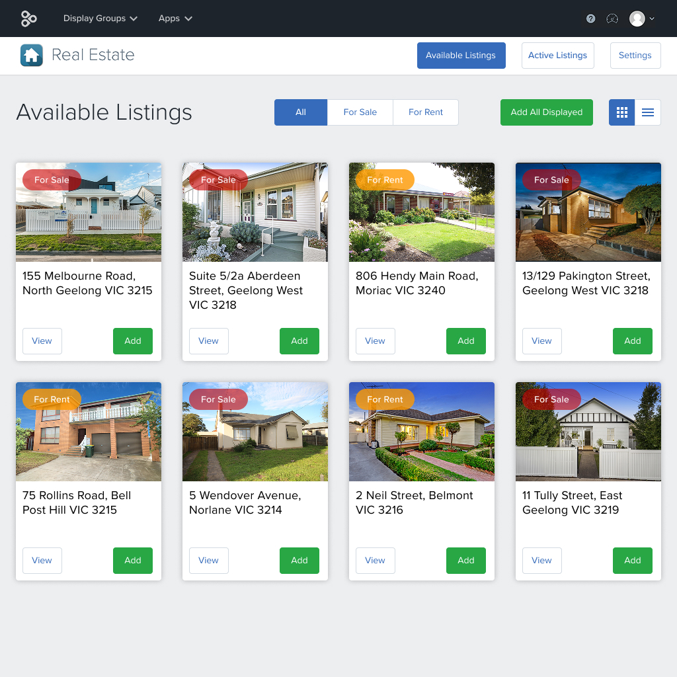Screen dimensions: 677x677
Task: Click Add All Displayed
Action: 547,112
